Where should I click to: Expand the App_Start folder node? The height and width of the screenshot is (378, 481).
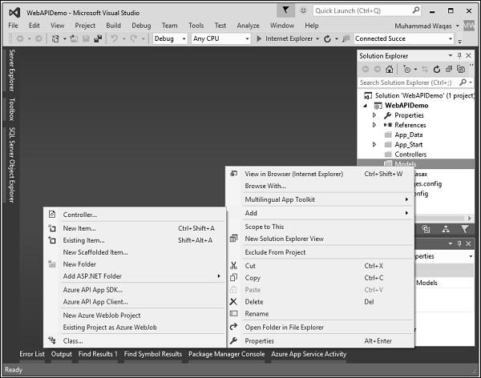(374, 144)
